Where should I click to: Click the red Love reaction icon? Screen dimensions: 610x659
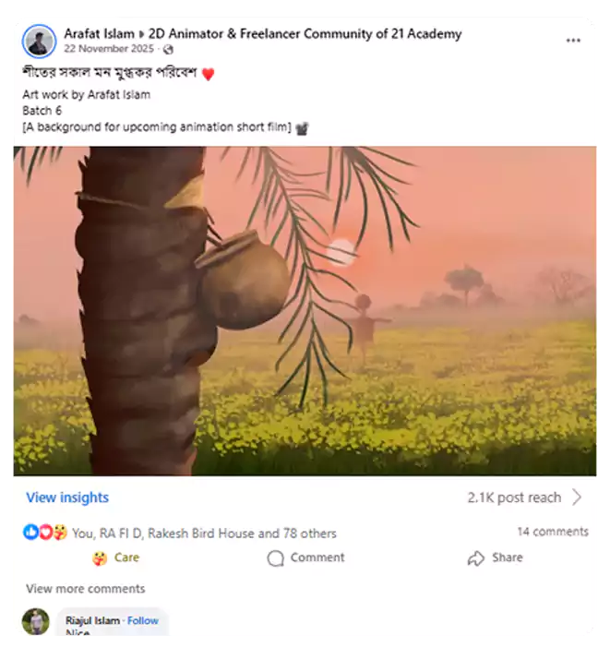coord(45,533)
